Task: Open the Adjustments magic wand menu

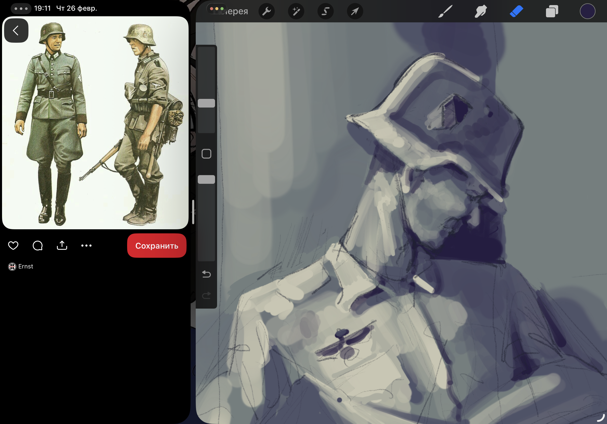Action: tap(296, 11)
